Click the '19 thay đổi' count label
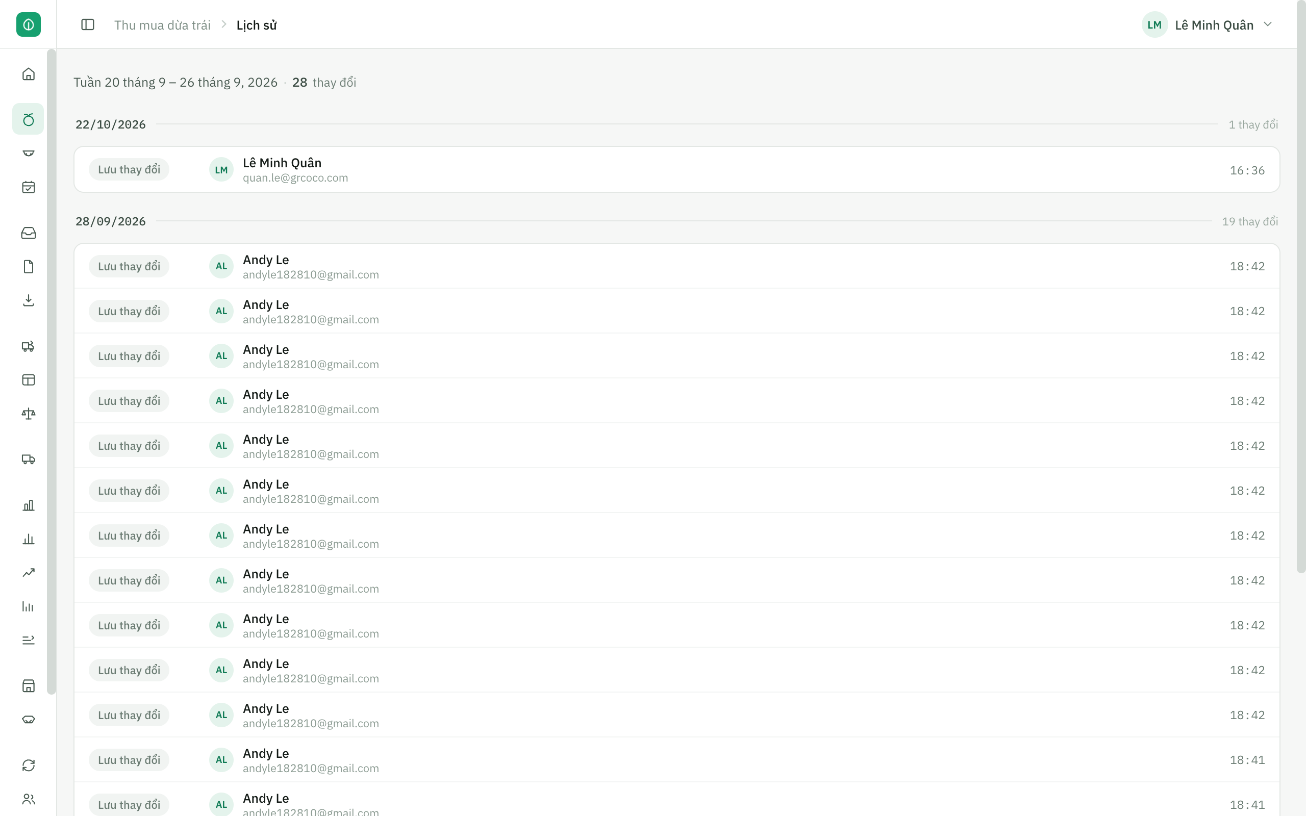This screenshot has height=816, width=1306. tap(1250, 222)
